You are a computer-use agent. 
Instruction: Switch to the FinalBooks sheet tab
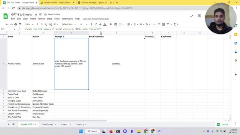47,124
